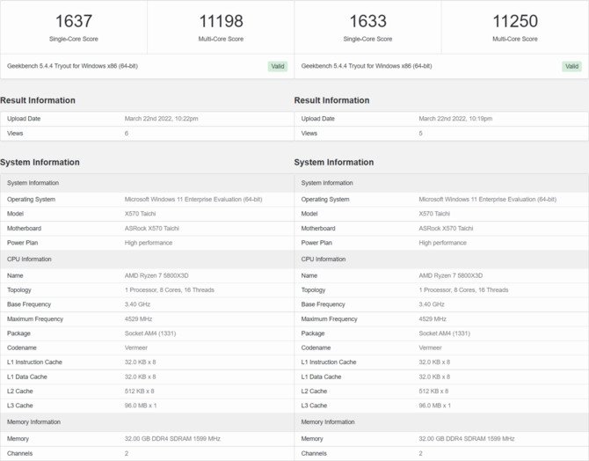
Task: Select the 32.00 GB DDR4 memory value in the 1637 result
Action: point(172,438)
